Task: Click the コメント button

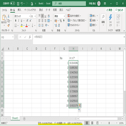Action: pos(119,10)
